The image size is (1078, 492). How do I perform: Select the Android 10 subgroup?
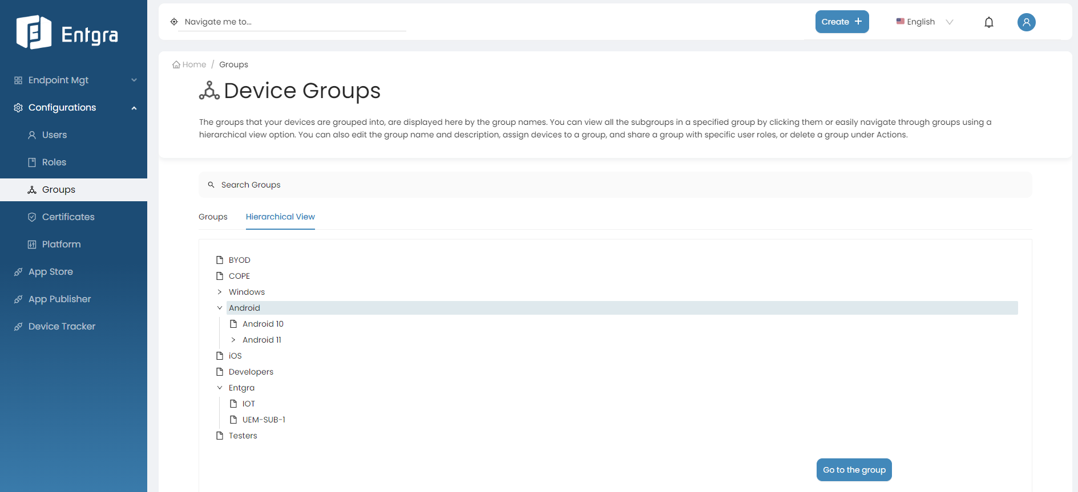263,324
